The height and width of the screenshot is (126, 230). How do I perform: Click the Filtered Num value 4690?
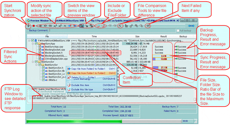pyautogui.click(x=73, y=115)
